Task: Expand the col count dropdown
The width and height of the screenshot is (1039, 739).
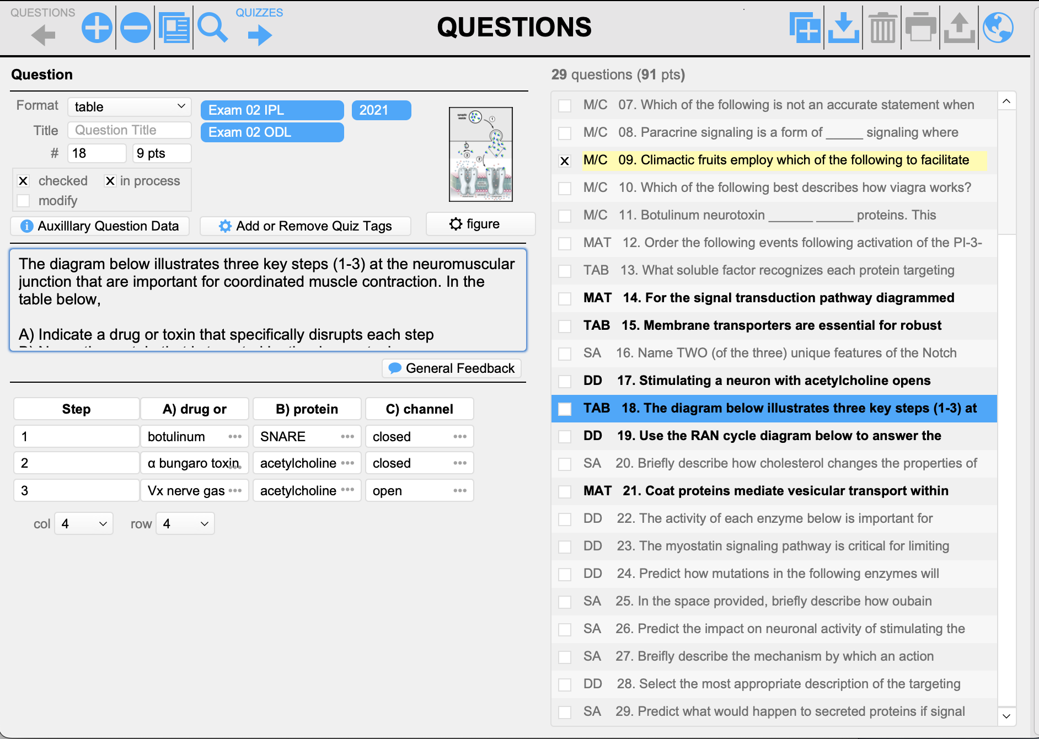Action: coord(84,523)
